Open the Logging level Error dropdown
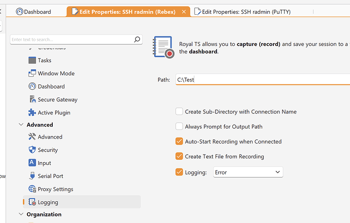Viewport: 350px width, 223px height. [248, 172]
